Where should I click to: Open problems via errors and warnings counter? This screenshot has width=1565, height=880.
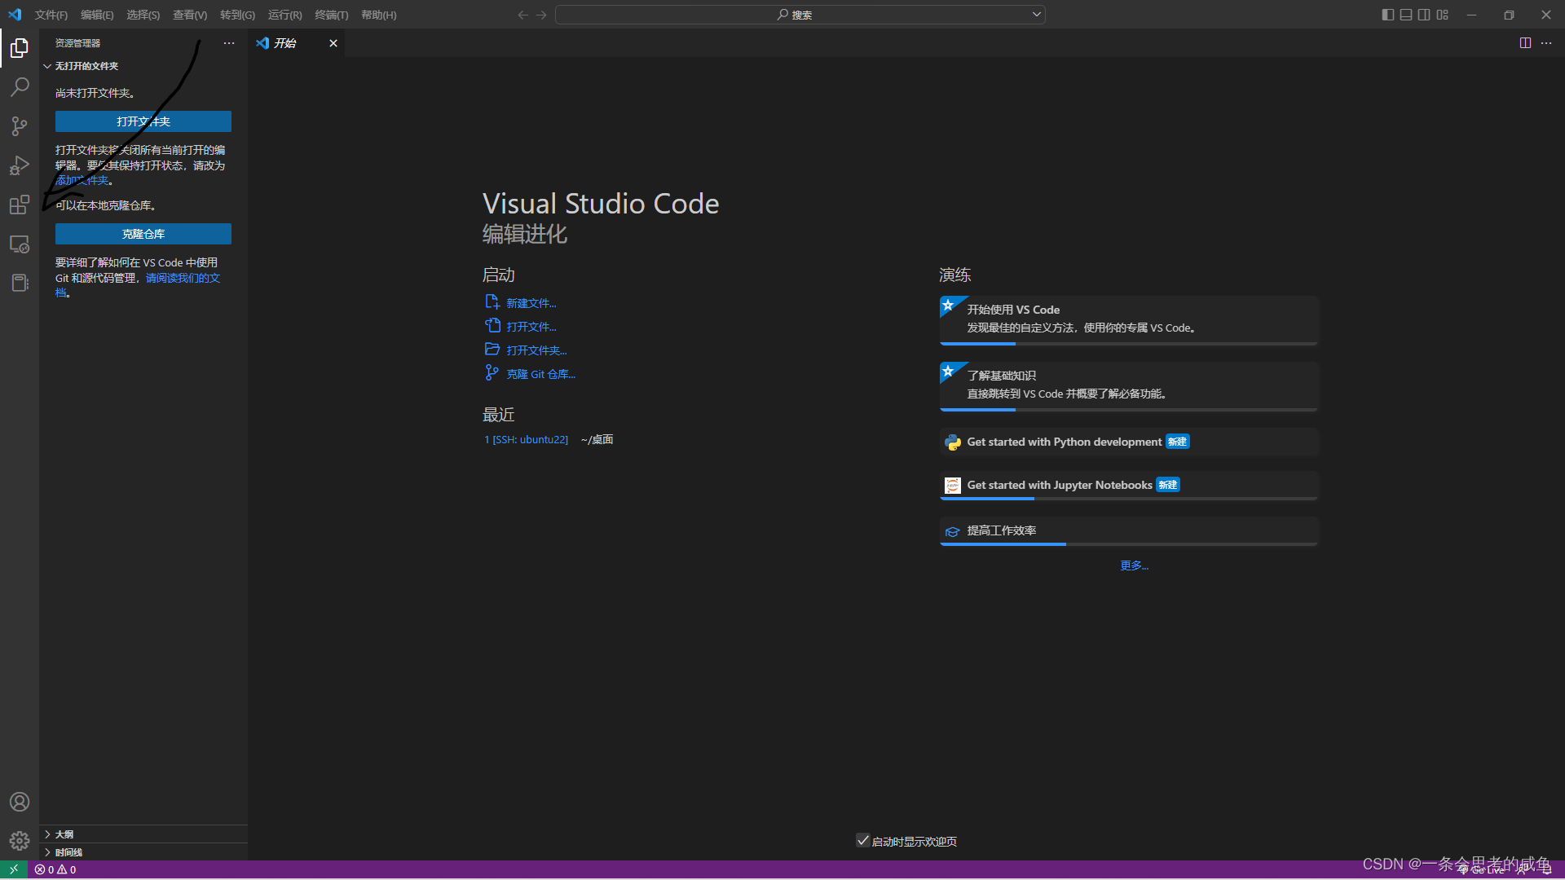pos(55,869)
